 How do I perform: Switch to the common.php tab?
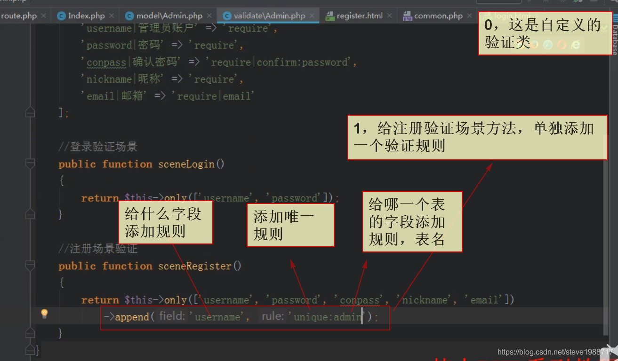(438, 16)
